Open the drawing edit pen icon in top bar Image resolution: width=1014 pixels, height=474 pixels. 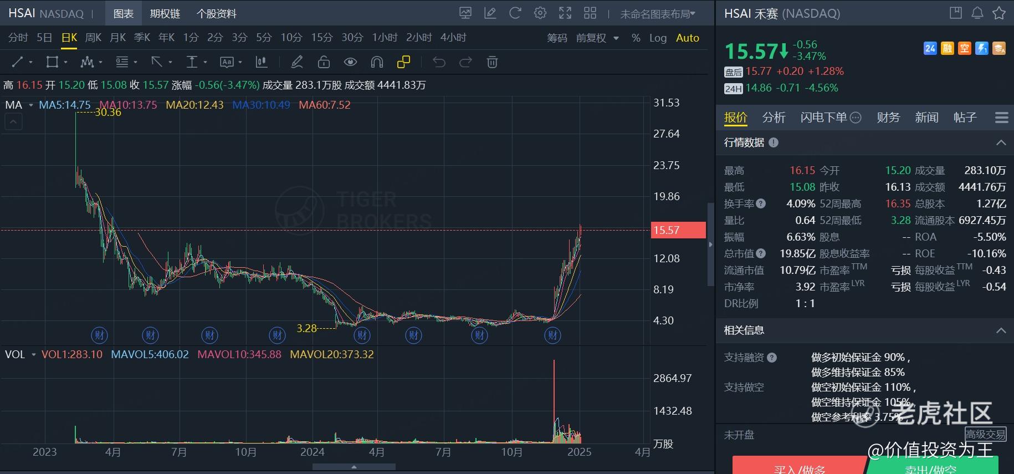point(490,13)
